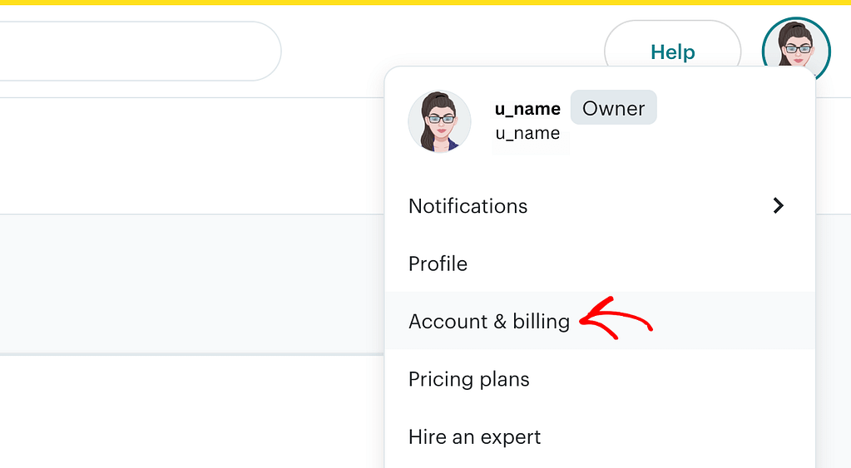Focus the search input field
851x468 pixels.
140,51
